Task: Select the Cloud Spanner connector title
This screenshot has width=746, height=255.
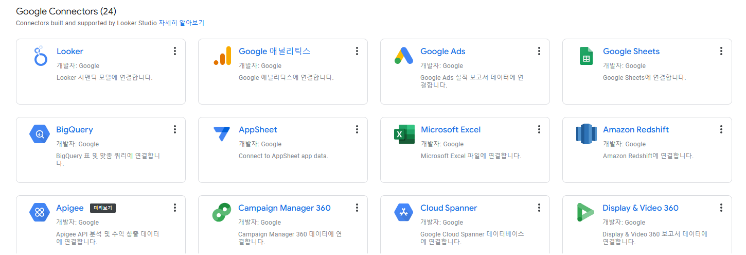Action: click(449, 208)
